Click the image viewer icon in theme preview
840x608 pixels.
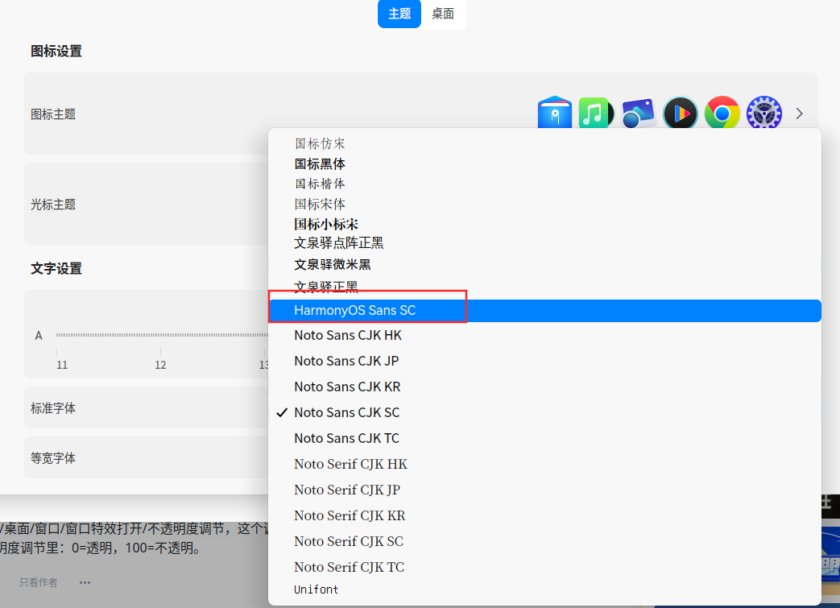point(638,113)
